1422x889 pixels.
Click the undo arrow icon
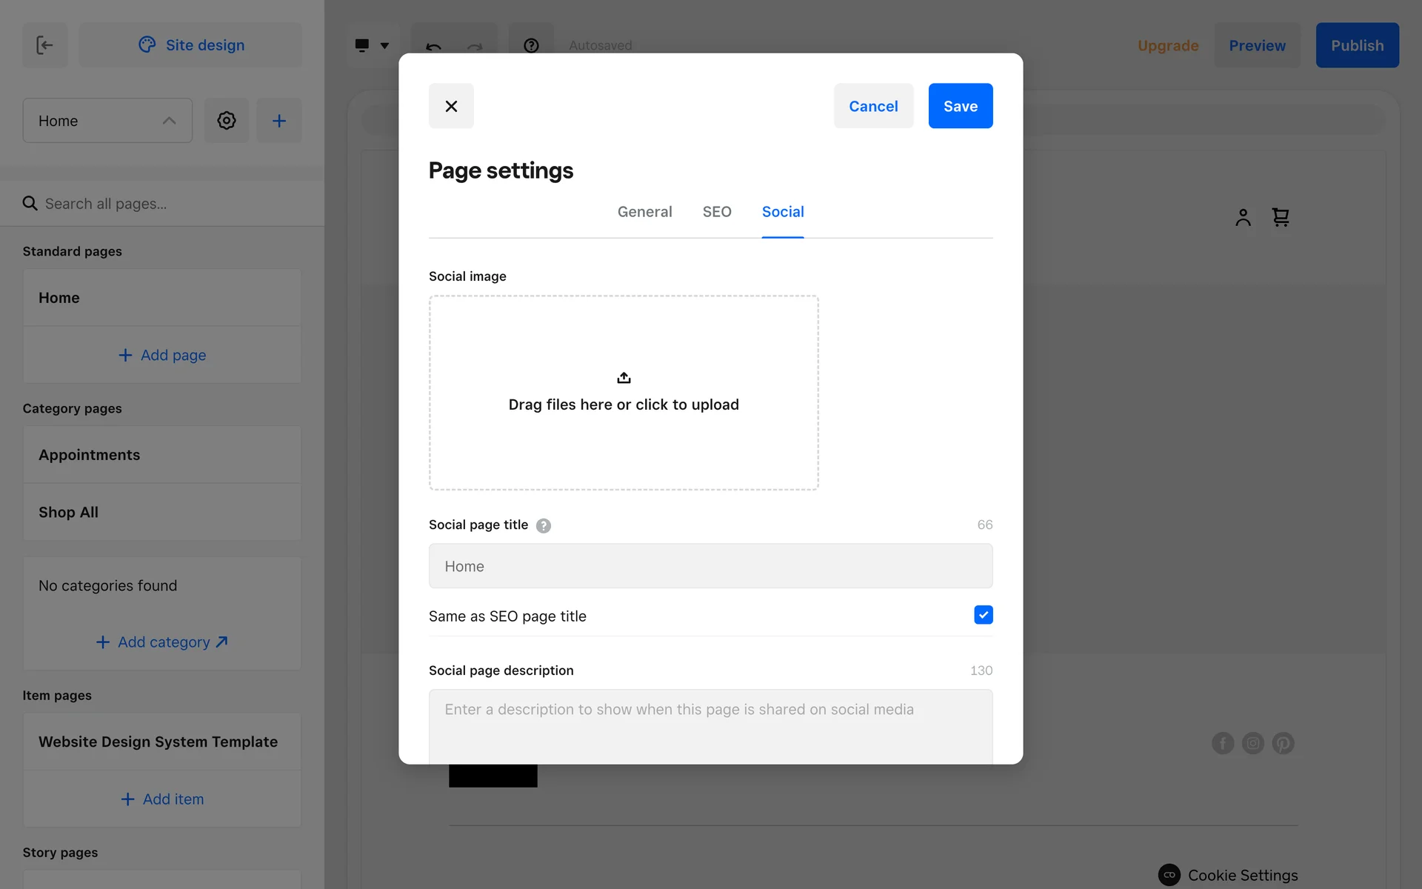[434, 46]
